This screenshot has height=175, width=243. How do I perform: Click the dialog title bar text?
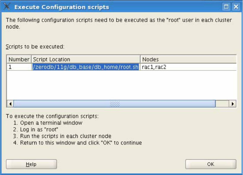62,7
